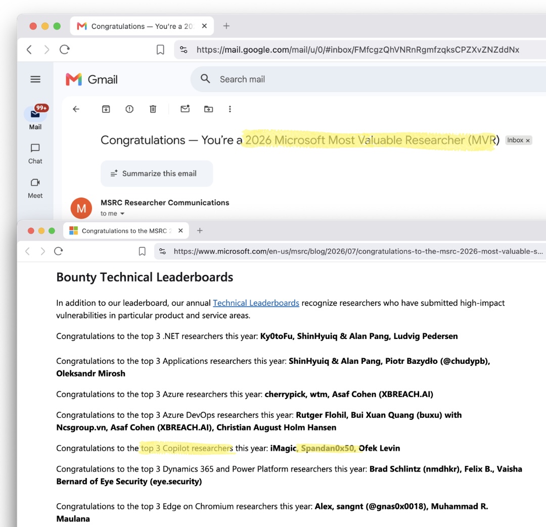Open Chat in Gmail sidebar
The width and height of the screenshot is (546, 527).
(35, 154)
